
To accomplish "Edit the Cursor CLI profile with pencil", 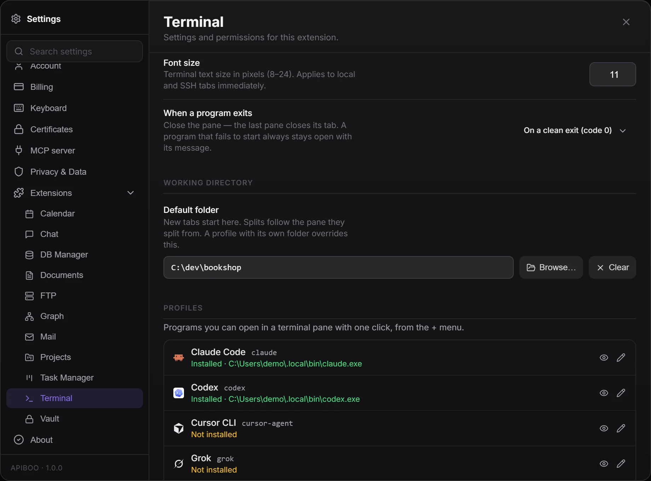I will tap(621, 428).
